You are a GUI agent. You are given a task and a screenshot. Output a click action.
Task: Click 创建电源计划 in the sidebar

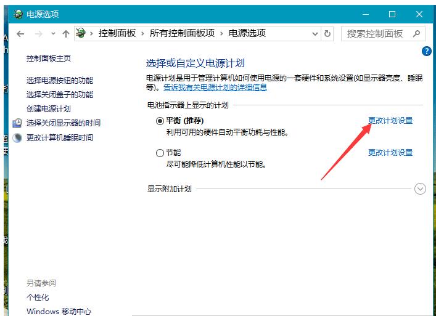point(48,108)
